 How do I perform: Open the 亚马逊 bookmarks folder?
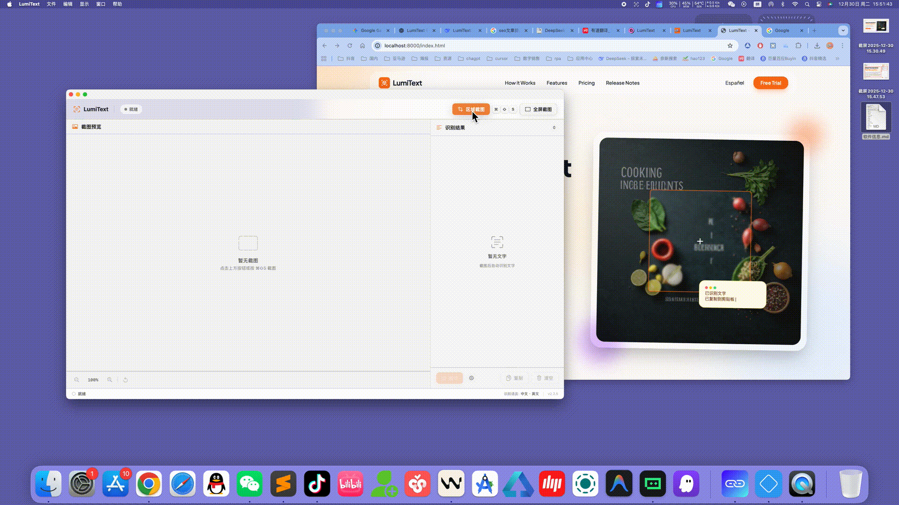point(395,58)
